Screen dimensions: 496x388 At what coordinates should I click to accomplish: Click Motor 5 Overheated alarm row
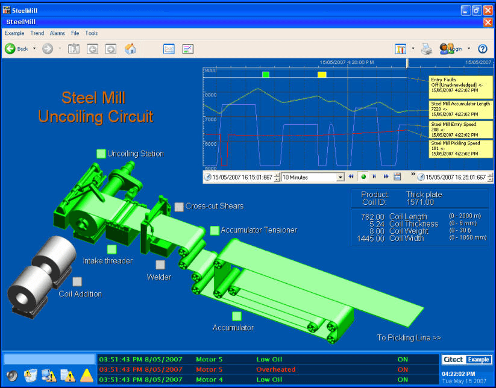pyautogui.click(x=268, y=369)
